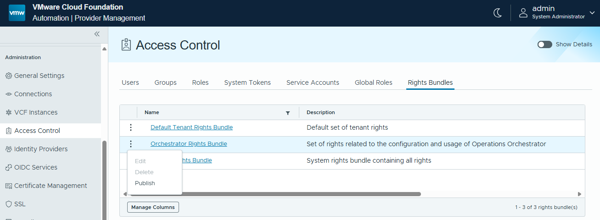Collapse the sidebar with double-chevron icon
This screenshot has height=220, width=600.
[97, 34]
